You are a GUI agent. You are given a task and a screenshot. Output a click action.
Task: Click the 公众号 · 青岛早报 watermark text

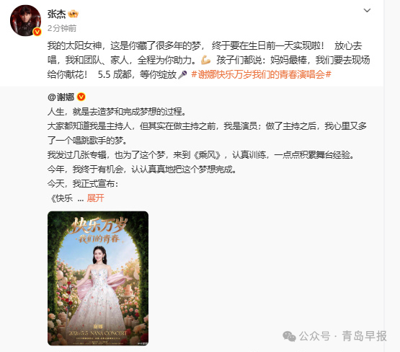click(343, 336)
